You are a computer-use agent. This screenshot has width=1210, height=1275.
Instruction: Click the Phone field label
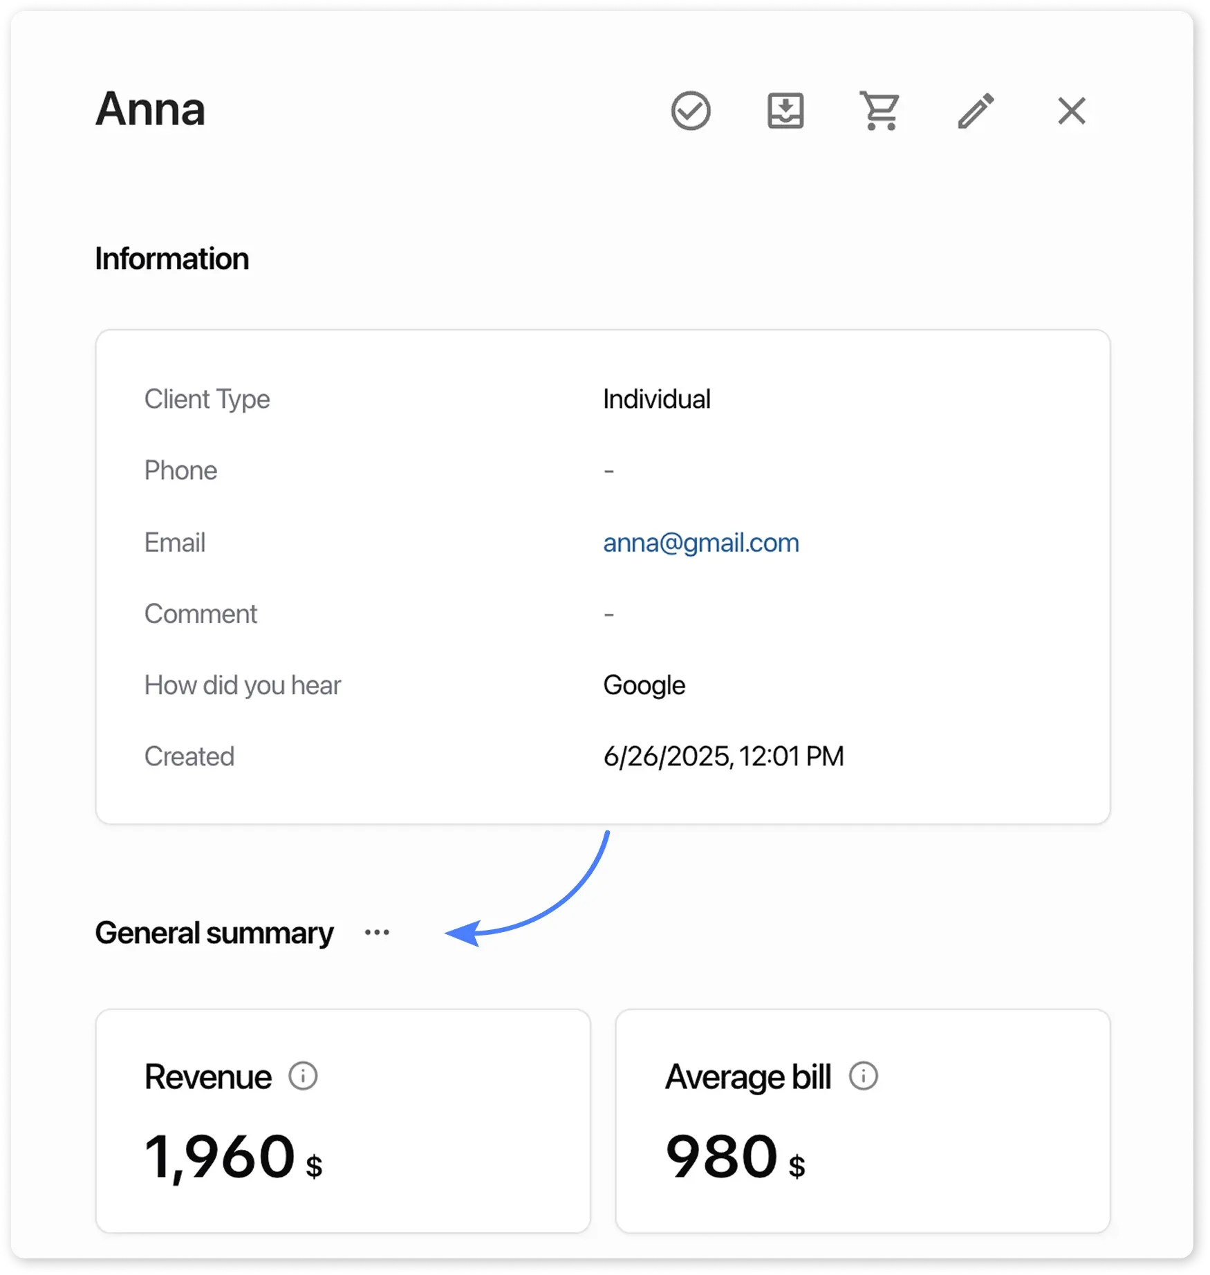pos(180,470)
